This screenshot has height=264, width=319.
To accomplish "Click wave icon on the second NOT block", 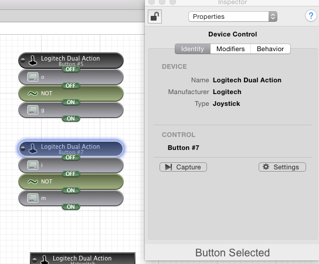I will pos(33,182).
